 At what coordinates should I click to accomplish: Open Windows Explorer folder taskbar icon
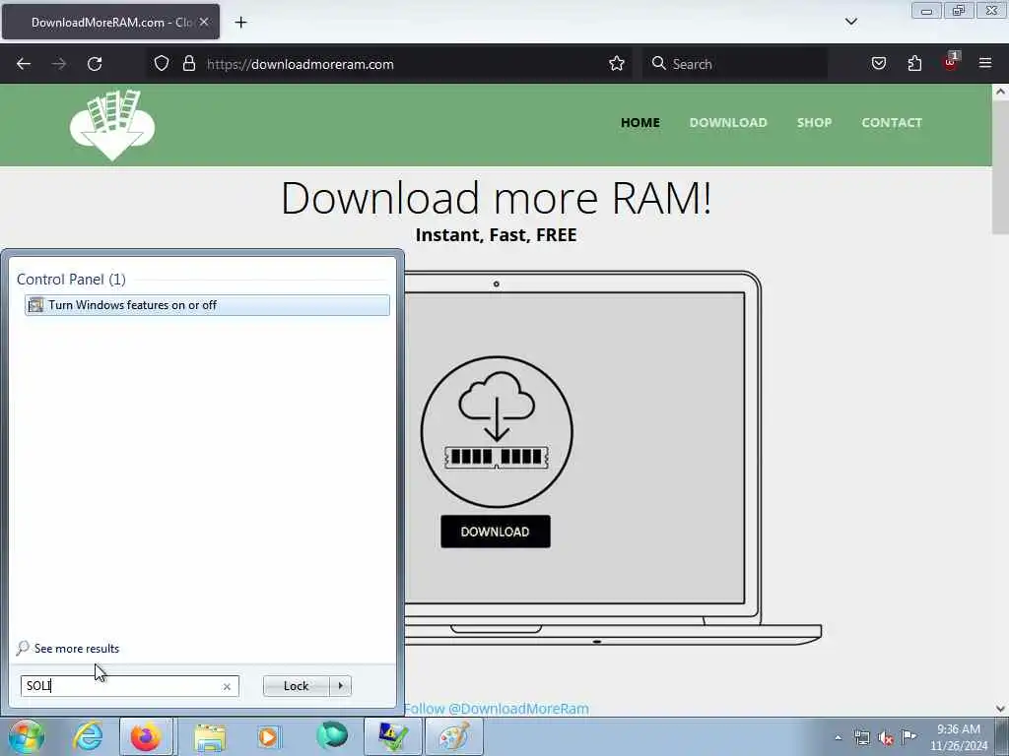point(210,736)
